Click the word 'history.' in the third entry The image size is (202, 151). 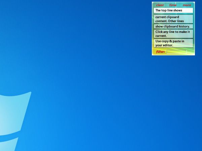(x=184, y=27)
